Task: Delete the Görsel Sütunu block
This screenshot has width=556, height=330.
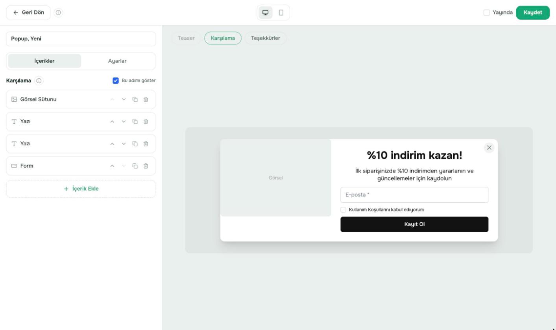Action: [x=146, y=99]
